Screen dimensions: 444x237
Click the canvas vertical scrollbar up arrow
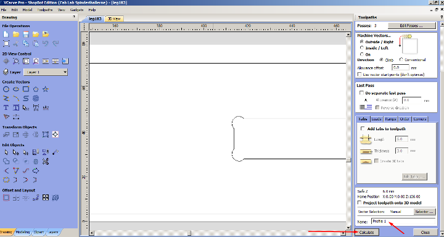(348, 35)
